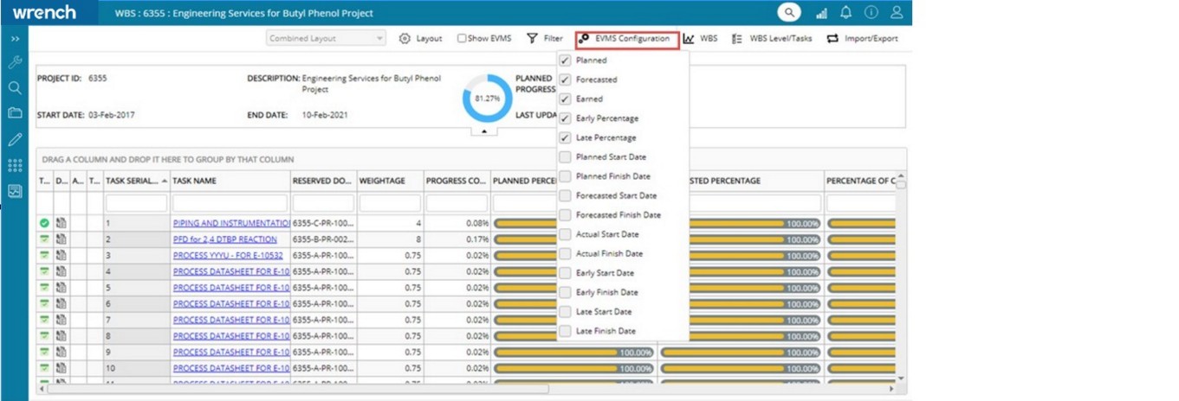Click the Filter button
This screenshot has height=401, width=1179.
coord(545,39)
